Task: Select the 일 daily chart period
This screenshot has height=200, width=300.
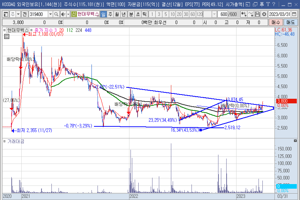Action: point(103,14)
